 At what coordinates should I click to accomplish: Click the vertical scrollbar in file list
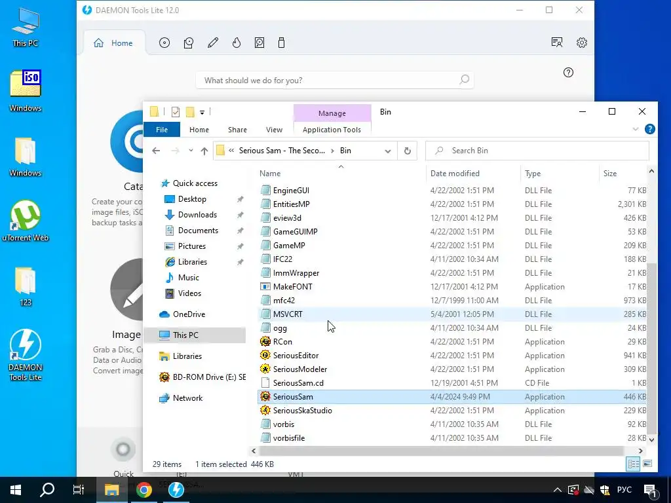coord(651,348)
